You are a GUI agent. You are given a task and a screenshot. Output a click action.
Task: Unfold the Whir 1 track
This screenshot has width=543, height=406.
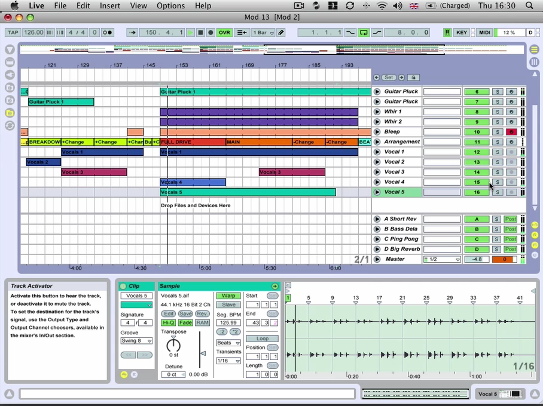(x=377, y=112)
